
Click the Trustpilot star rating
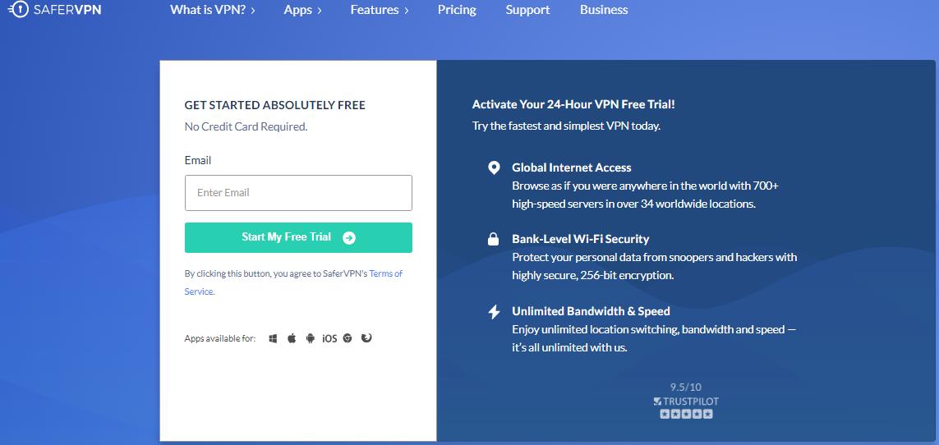click(x=686, y=414)
